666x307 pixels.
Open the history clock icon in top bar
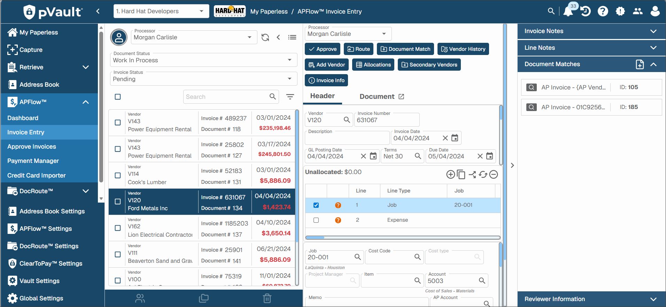click(586, 11)
